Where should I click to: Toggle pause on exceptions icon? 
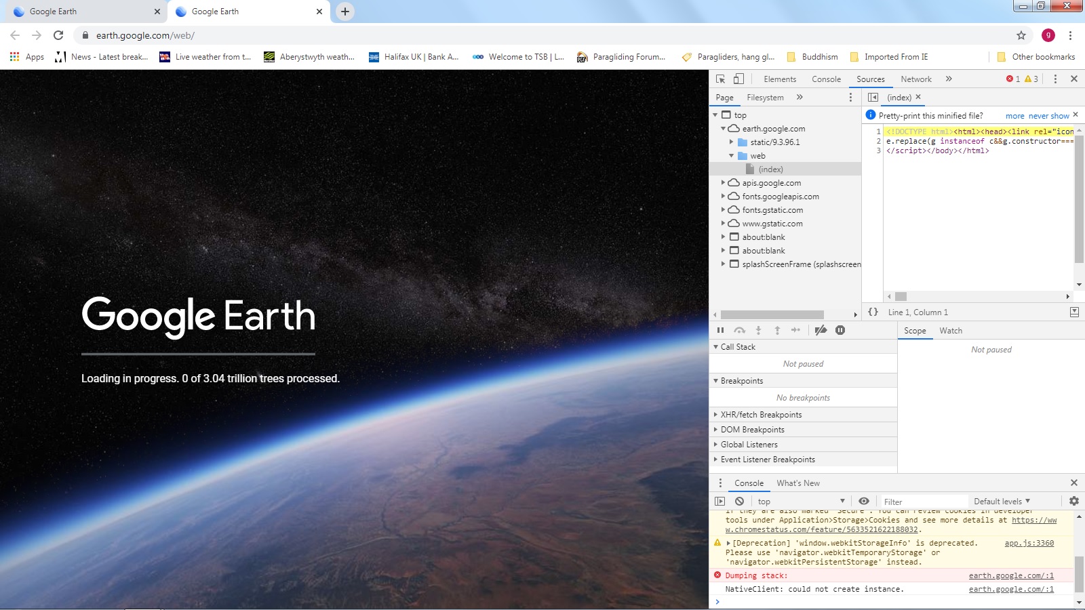840,331
